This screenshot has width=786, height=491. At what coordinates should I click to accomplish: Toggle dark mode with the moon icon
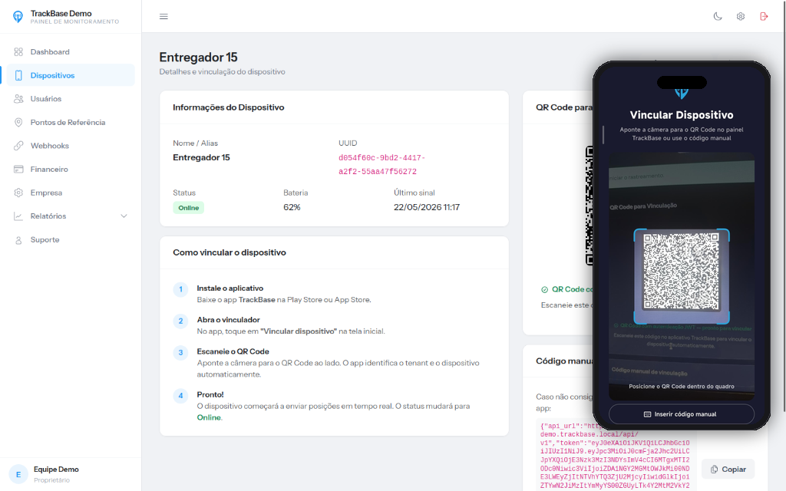coord(718,17)
